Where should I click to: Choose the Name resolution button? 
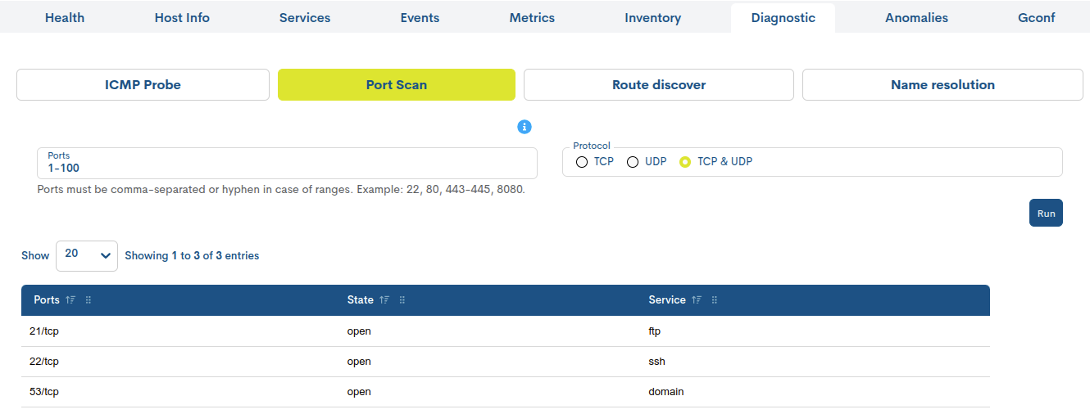coord(942,84)
